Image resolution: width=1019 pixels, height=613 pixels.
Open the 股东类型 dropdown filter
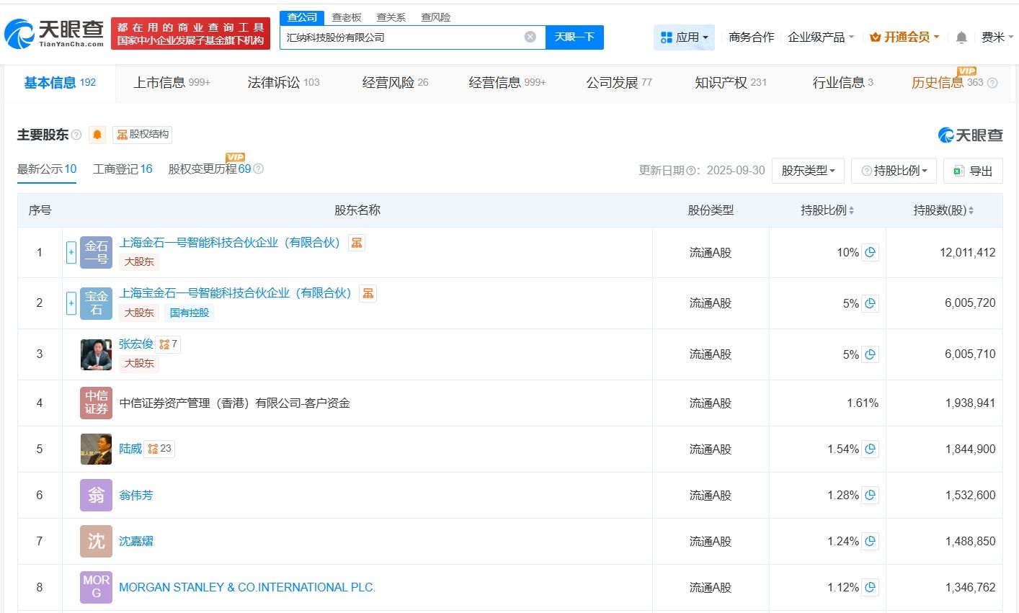pyautogui.click(x=807, y=171)
